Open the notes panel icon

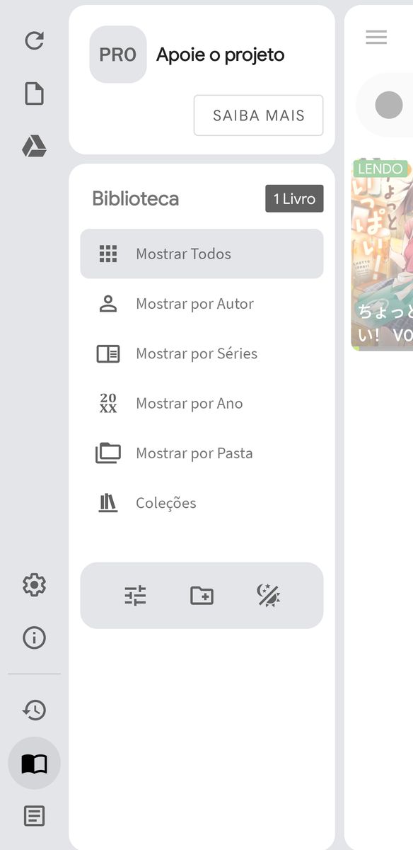[33, 816]
